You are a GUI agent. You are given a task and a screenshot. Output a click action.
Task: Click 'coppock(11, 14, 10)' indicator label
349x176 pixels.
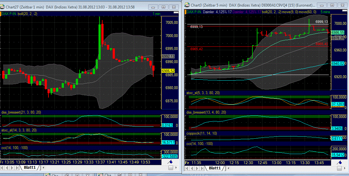202,133
